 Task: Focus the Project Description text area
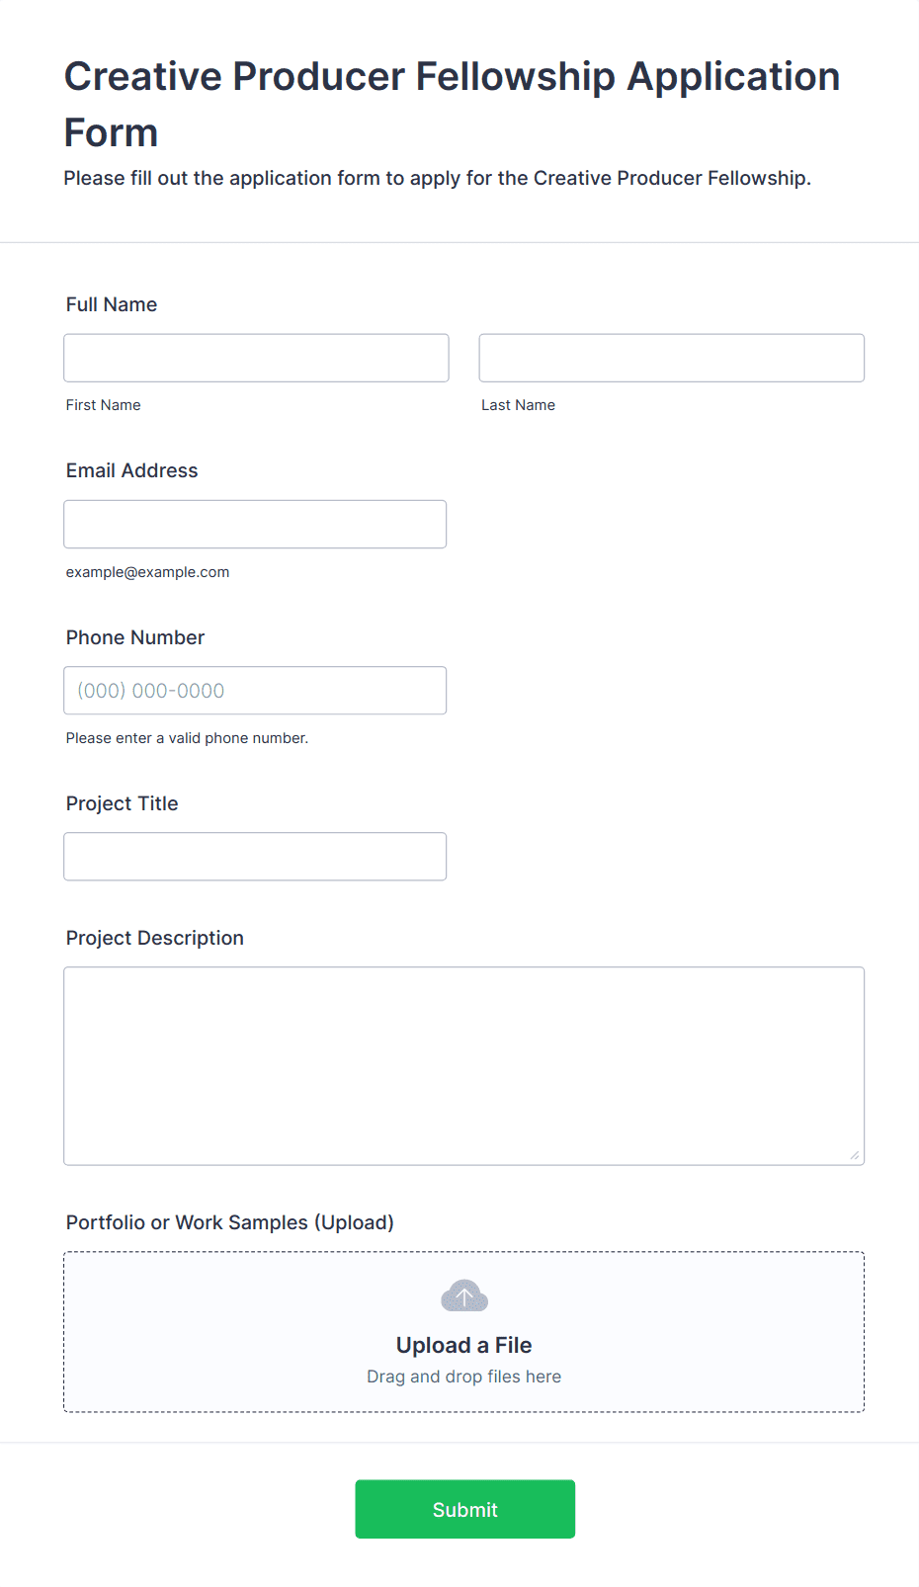click(x=463, y=1065)
